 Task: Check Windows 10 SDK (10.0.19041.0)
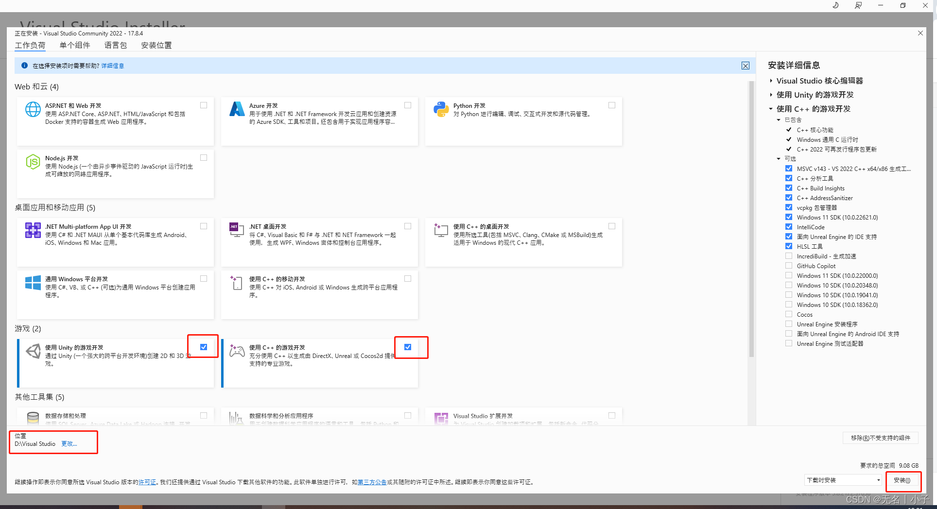[x=789, y=295]
